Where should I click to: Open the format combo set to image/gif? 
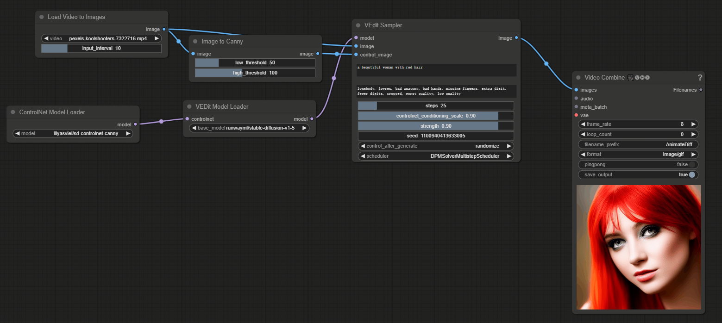[638, 155]
